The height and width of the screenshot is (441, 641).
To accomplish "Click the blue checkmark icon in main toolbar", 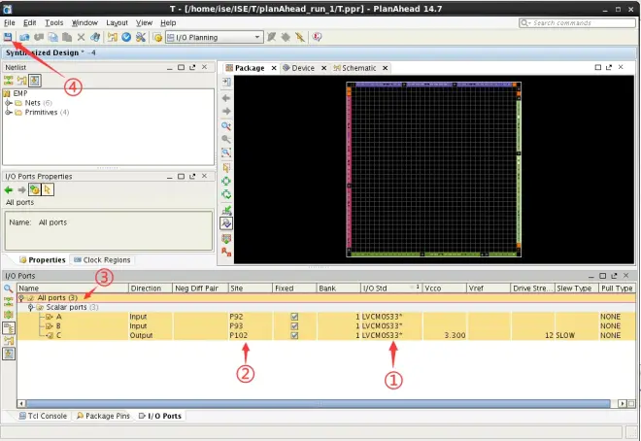I will (126, 37).
